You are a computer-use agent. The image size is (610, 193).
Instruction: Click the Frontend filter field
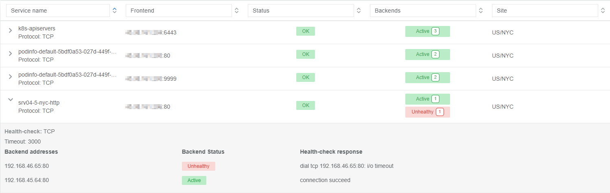(x=179, y=11)
